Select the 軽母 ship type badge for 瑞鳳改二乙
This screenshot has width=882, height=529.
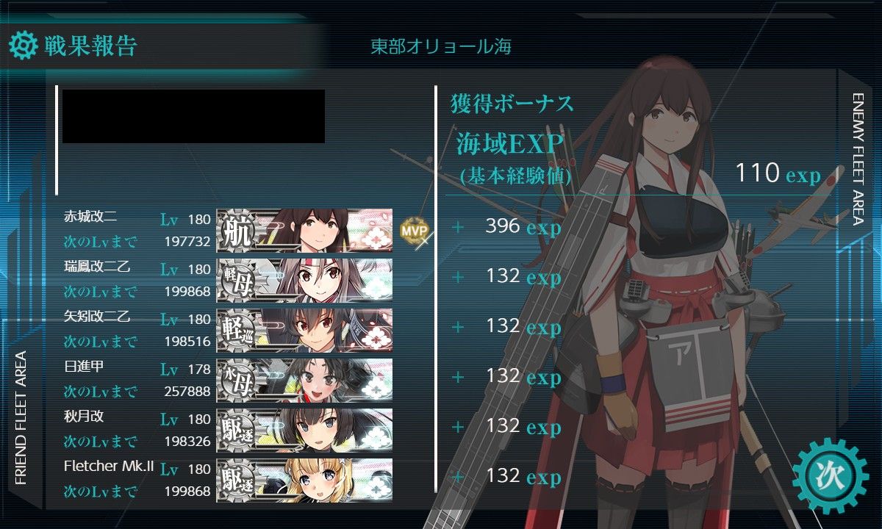(237, 281)
